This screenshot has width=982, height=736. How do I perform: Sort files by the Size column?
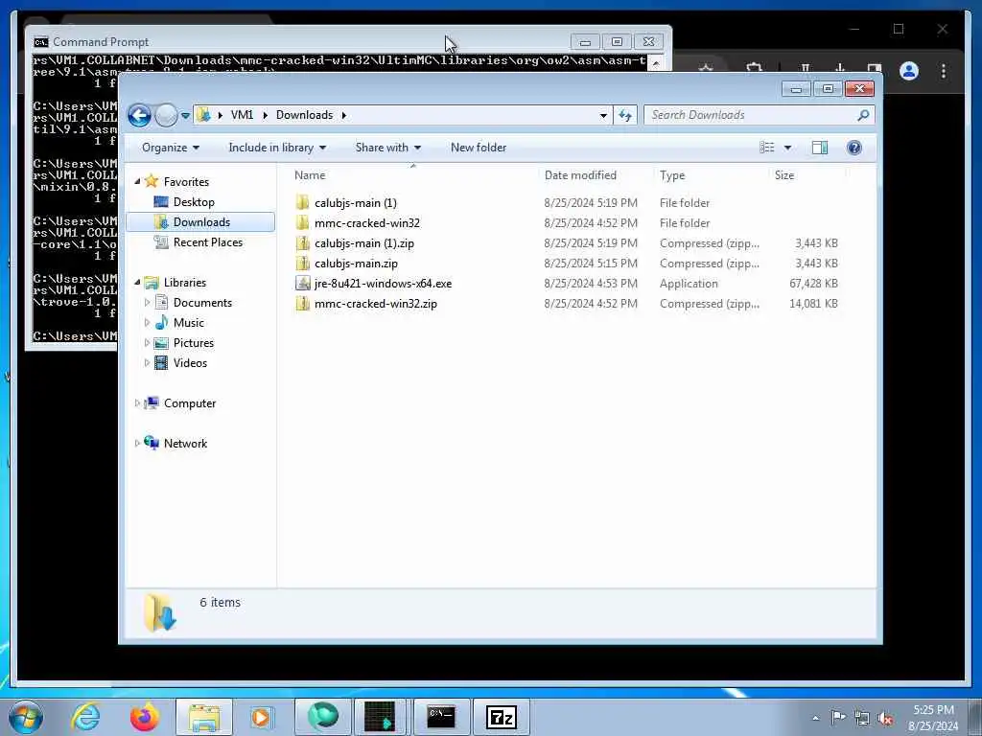[784, 175]
